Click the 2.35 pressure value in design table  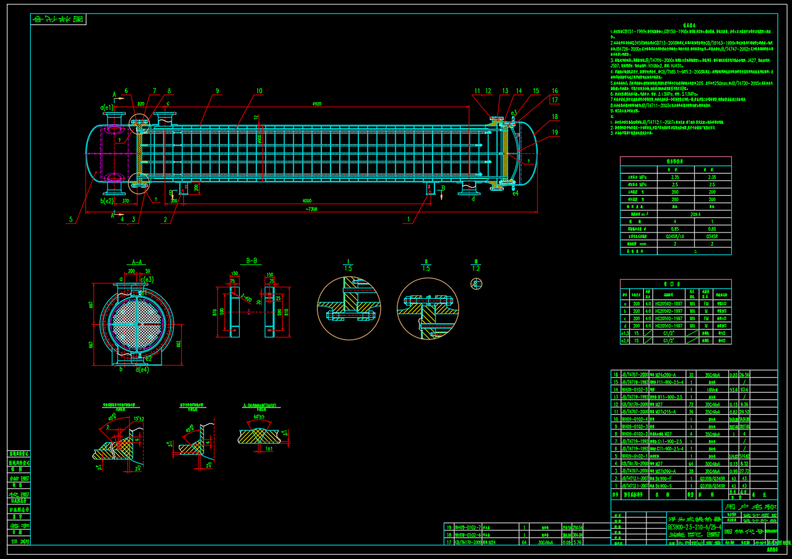point(676,177)
